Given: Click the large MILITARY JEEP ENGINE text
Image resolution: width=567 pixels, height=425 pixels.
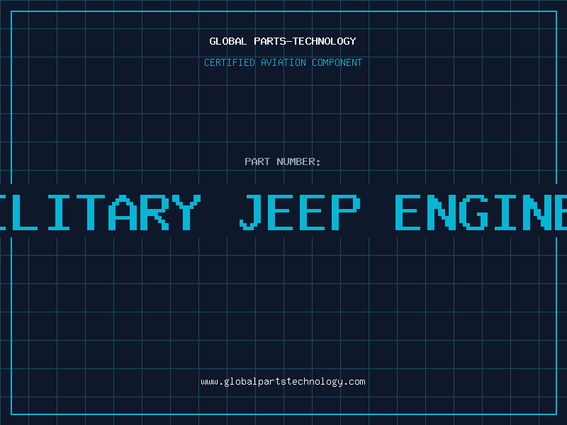Looking at the screenshot, I should click(283, 212).
